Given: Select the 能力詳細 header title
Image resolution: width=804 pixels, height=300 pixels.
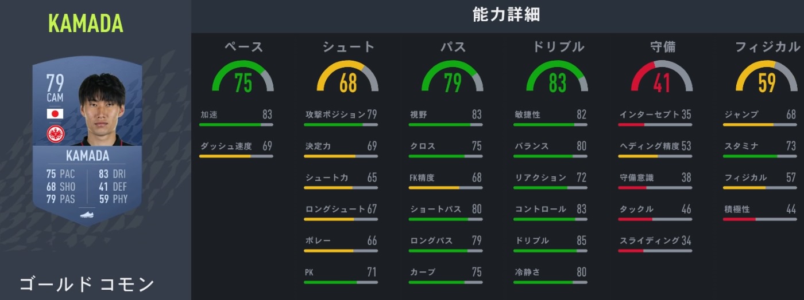Looking at the screenshot, I should pos(497,15).
